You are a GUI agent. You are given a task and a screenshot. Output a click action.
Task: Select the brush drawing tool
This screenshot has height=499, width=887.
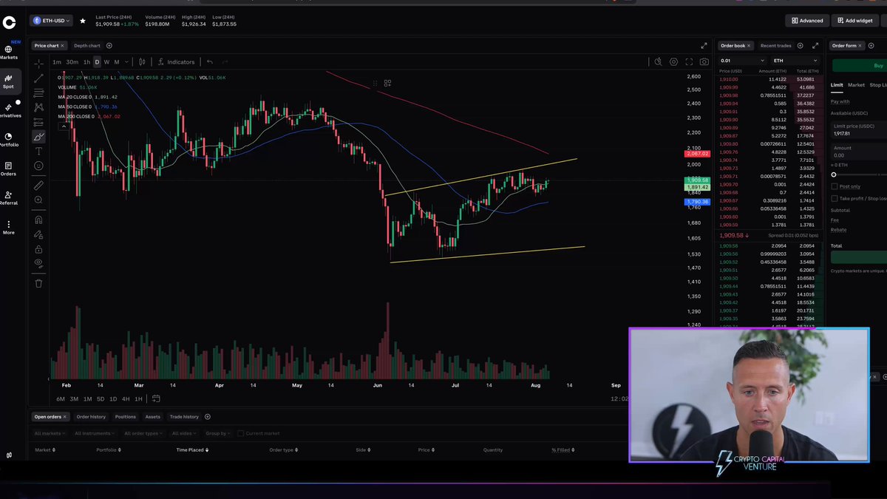38,137
